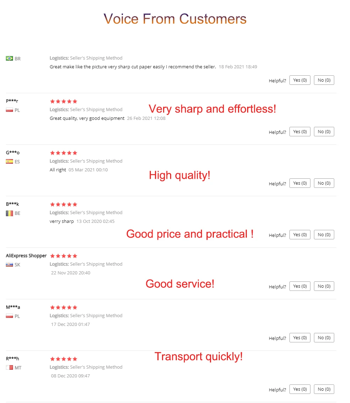The image size is (350, 403).
Task: Vote Yes (0) on M***a's 17 Dec review
Action: pos(300,338)
